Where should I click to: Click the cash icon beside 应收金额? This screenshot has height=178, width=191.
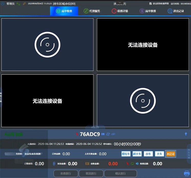[x=87, y=164]
